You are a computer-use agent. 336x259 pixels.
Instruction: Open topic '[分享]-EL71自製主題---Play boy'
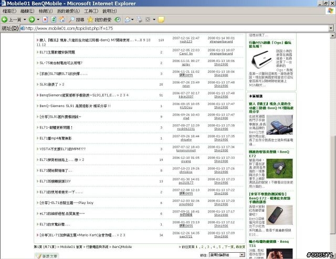[x=67, y=203]
